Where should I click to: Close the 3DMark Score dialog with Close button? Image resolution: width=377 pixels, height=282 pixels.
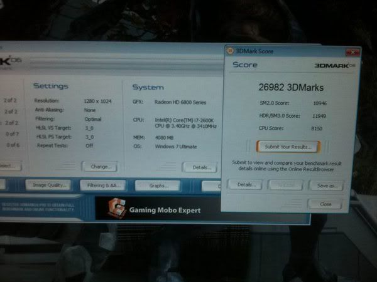click(x=325, y=204)
